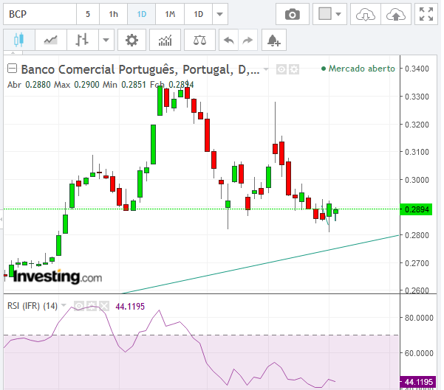Open the interval list dropdown arrow
Viewport: 444px width, 390px height.
click(220, 14)
